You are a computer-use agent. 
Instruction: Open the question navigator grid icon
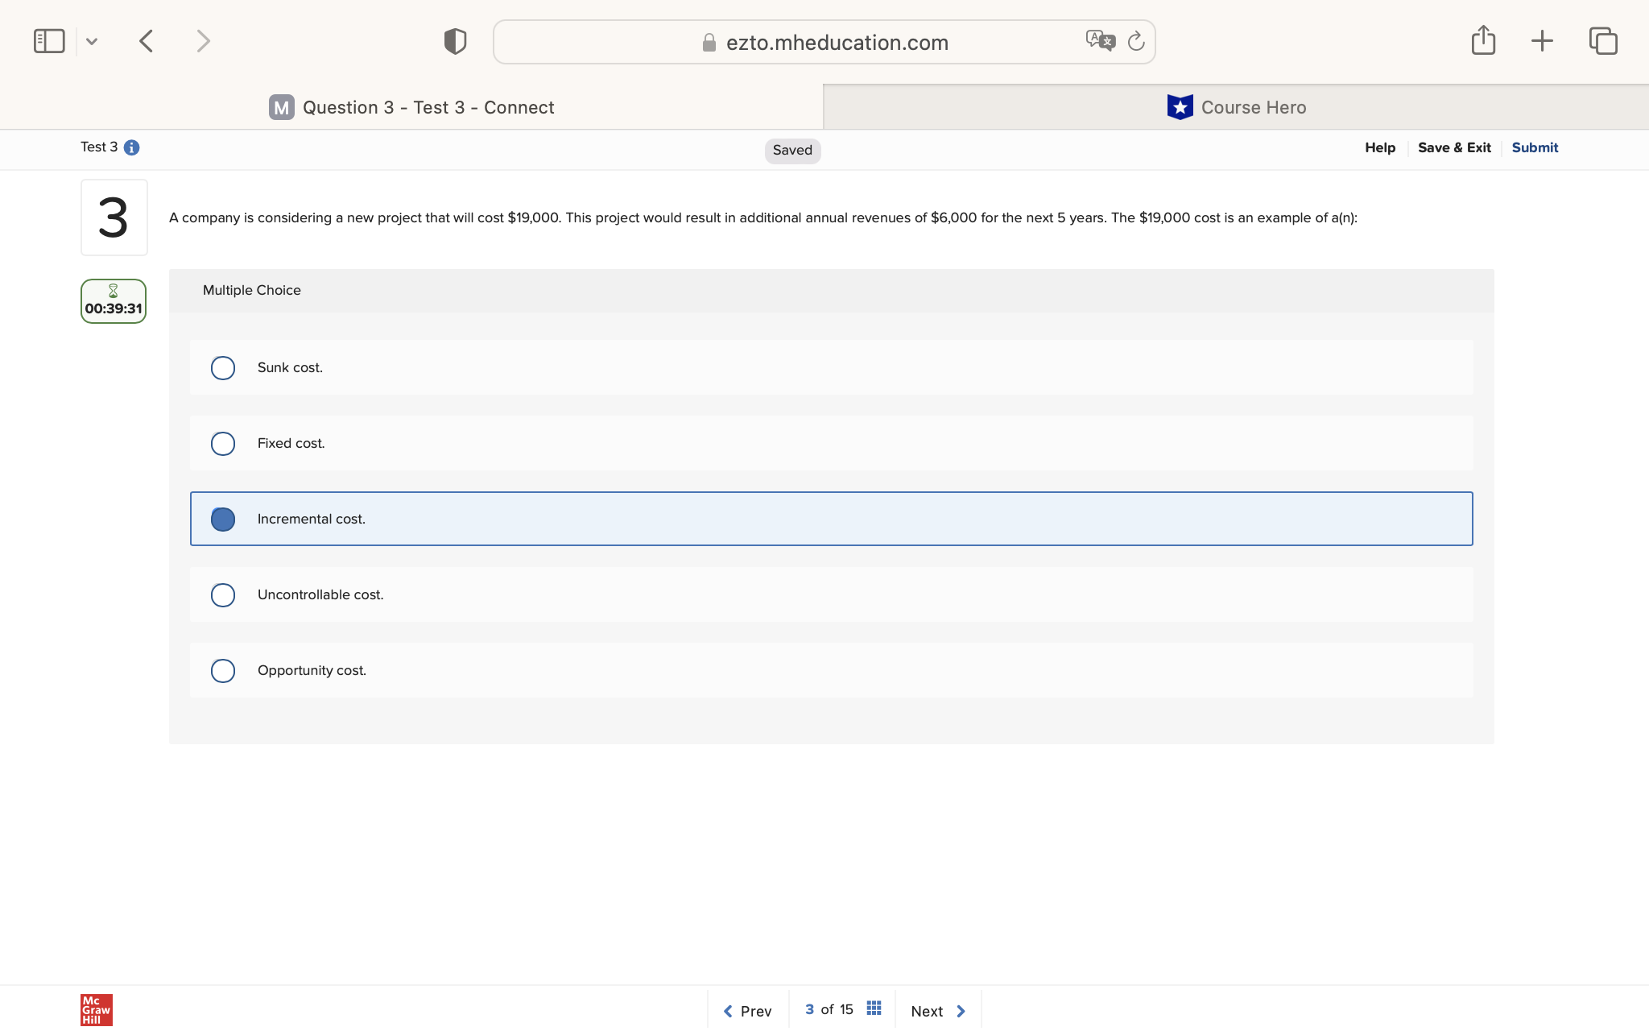(873, 1007)
